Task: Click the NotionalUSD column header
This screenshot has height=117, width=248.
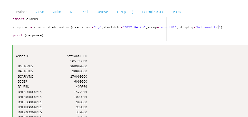Action: pyautogui.click(x=77, y=56)
